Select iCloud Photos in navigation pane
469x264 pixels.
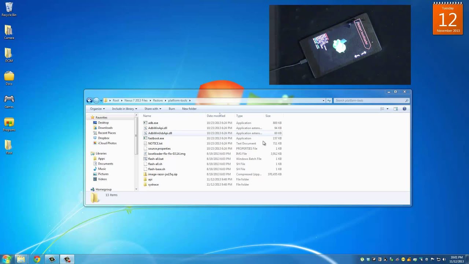[107, 143]
